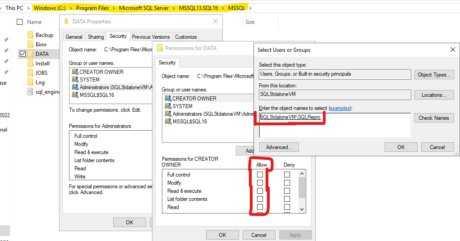
Task: Click the first quick access pin icon
Action: (x=6, y=40)
